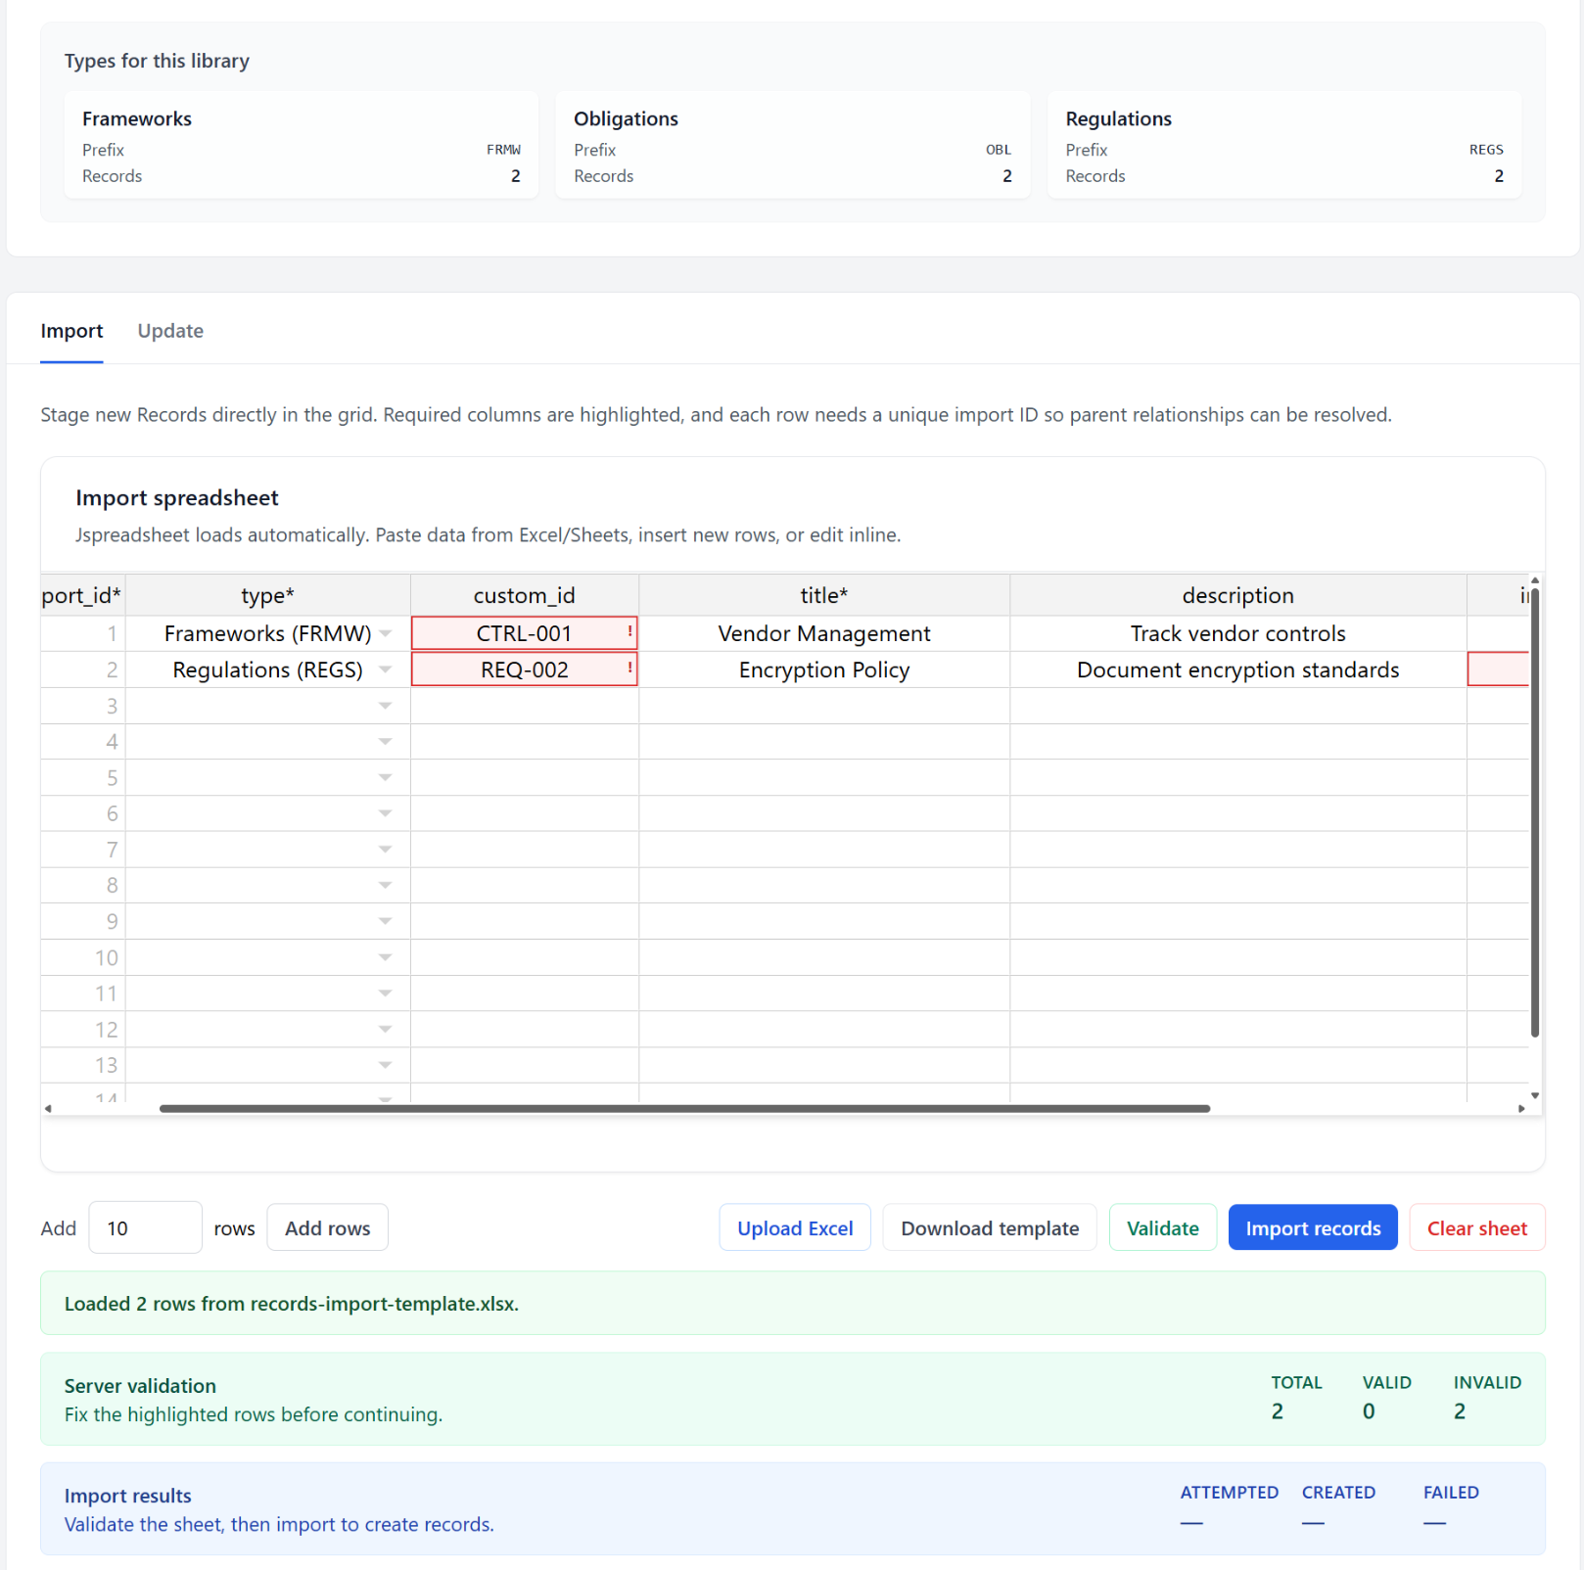Click the Add rows button
1584x1570 pixels.
tap(327, 1227)
